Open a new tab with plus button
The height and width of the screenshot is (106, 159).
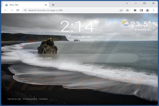[x=53, y=5]
